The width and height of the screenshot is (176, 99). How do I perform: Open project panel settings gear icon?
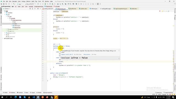(38, 9)
